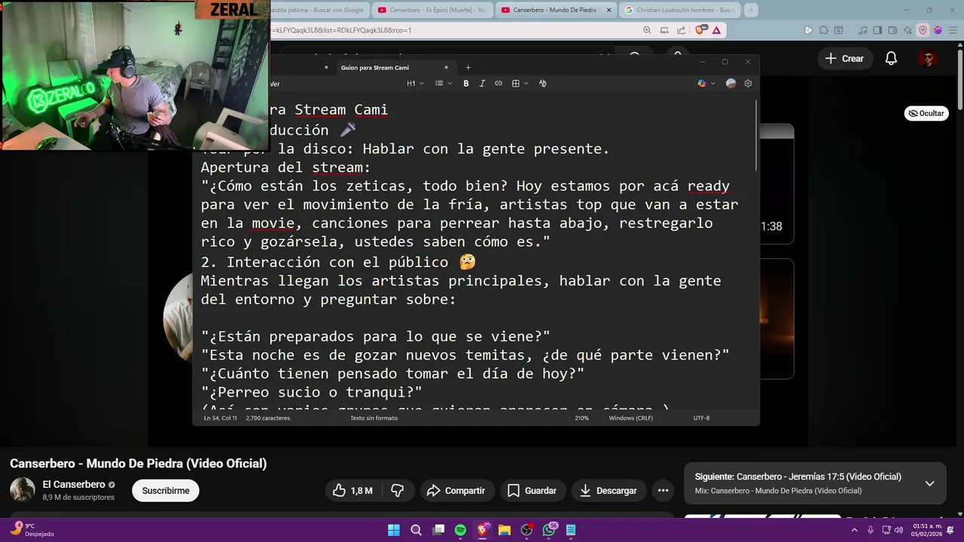
Task: Open more actions three-dot menu
Action: 663,491
